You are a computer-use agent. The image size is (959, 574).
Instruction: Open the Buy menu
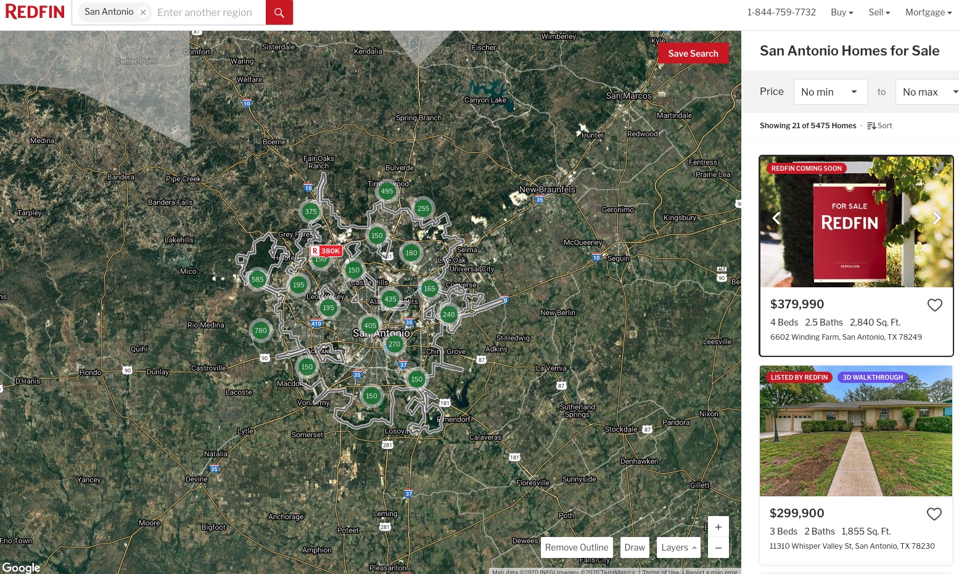click(842, 12)
